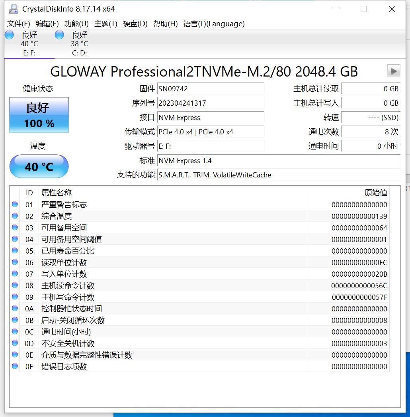Click the blue dot beside 不安全关机计数
410x417 pixels.
coord(14,343)
